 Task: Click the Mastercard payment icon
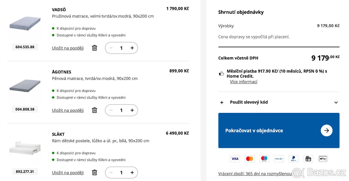pos(249,159)
